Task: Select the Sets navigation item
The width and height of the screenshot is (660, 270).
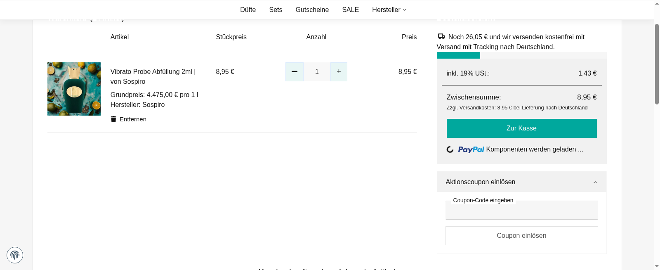Action: [x=276, y=10]
